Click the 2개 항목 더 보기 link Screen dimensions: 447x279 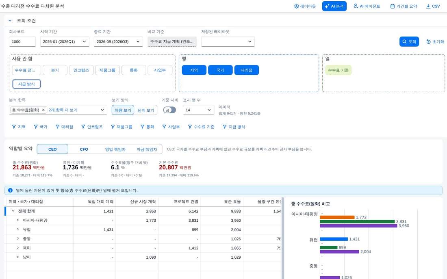pos(63,110)
